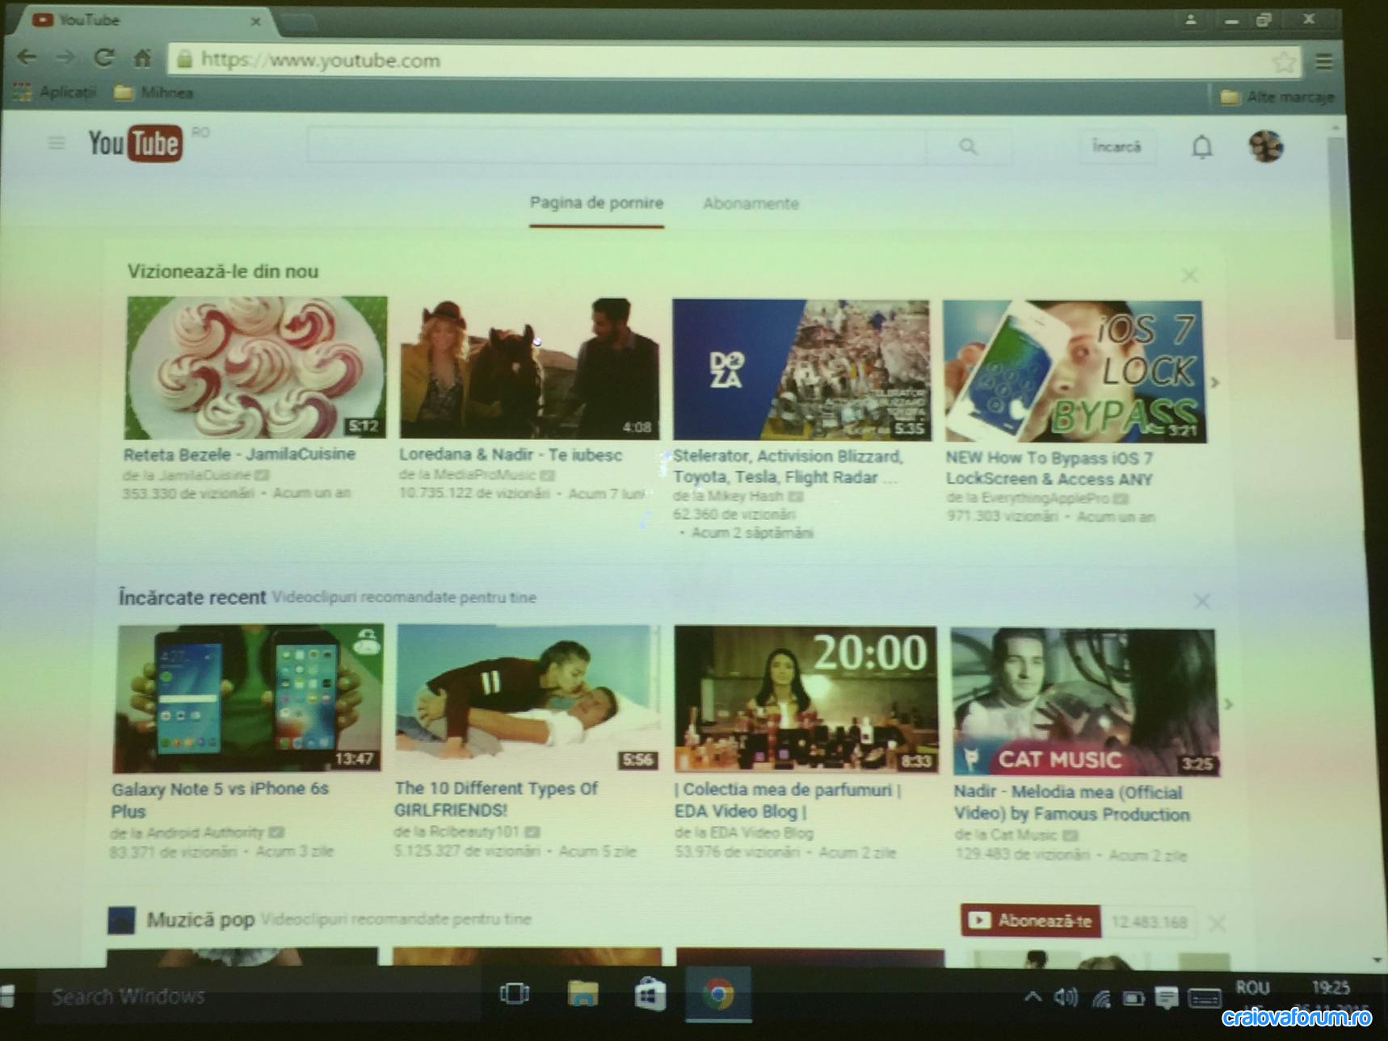Image resolution: width=1388 pixels, height=1041 pixels.
Task: Open the volume control in system tray
Action: pyautogui.click(x=1066, y=998)
